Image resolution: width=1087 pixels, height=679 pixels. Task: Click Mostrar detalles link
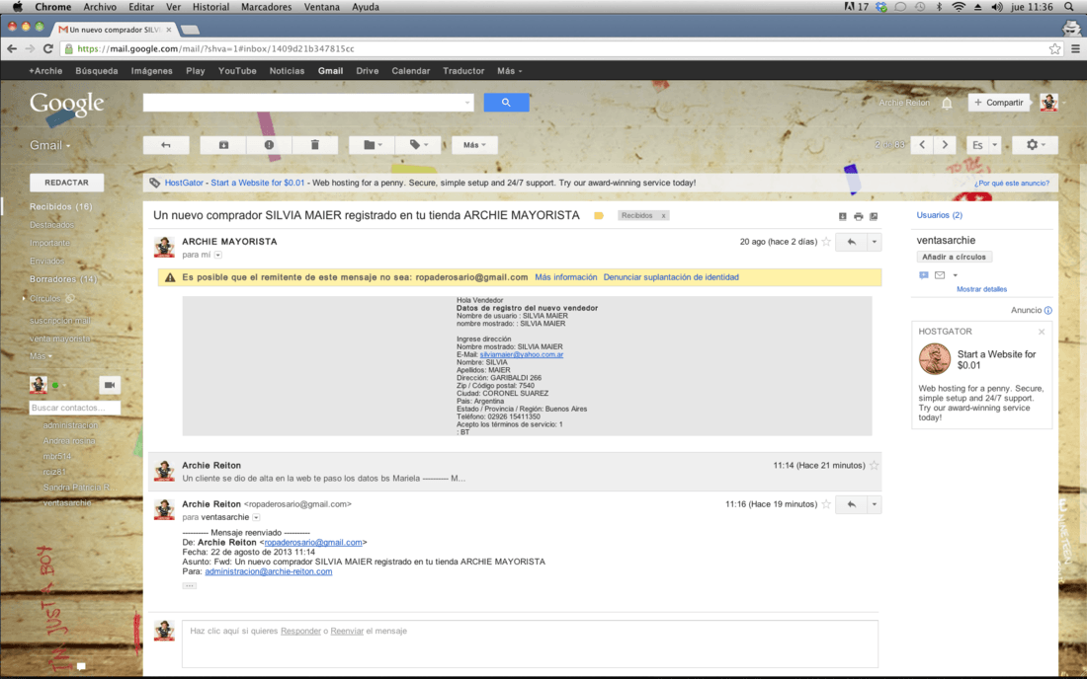click(981, 289)
